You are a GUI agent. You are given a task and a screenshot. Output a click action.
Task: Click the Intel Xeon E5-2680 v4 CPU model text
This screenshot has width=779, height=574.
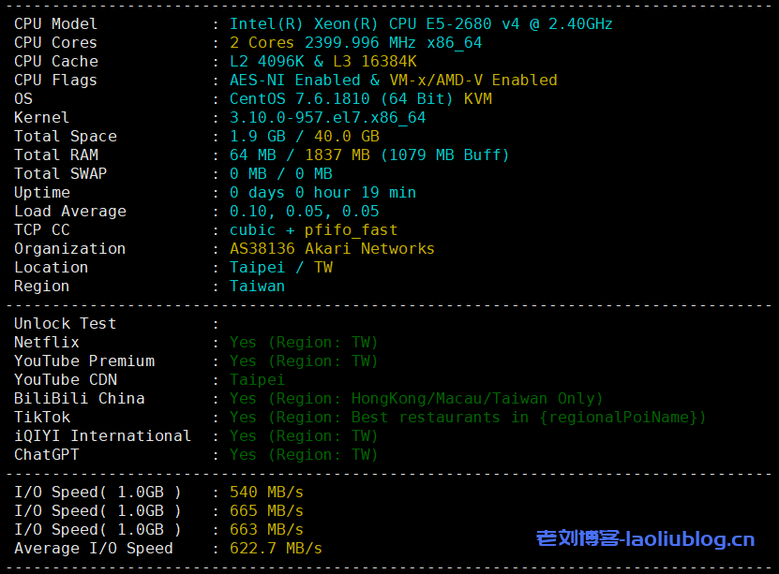tap(421, 23)
